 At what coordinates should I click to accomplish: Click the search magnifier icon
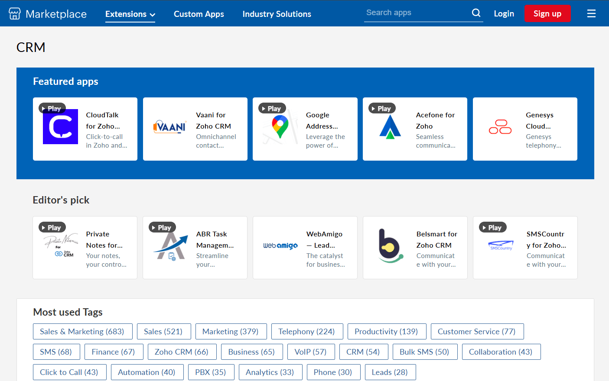pyautogui.click(x=476, y=13)
